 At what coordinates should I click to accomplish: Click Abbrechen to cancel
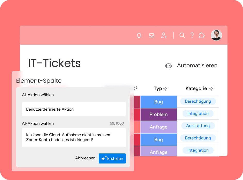point(85,158)
